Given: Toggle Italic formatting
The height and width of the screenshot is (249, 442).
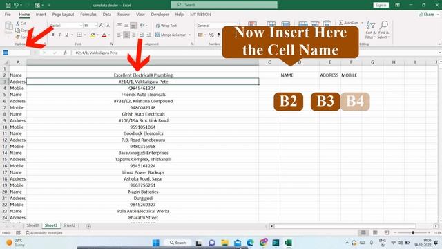Looking at the screenshot, I should pyautogui.click(x=59, y=35).
